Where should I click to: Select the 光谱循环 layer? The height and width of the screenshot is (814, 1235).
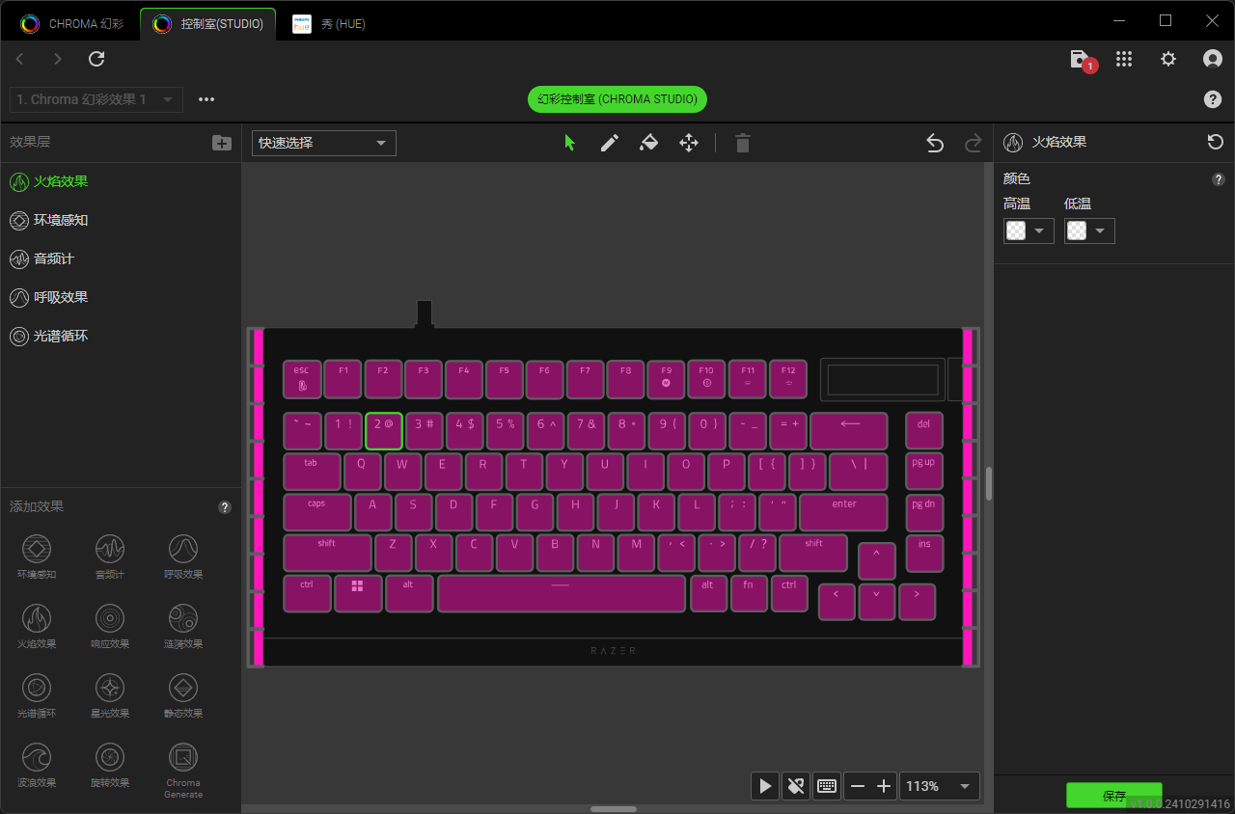click(121, 336)
